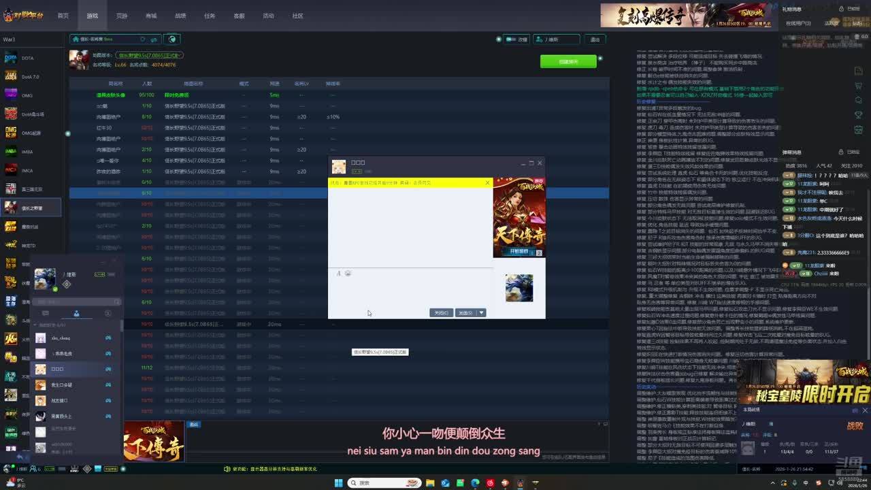
Task: Click the diamond icon in bottom status bar
Action: point(87,469)
